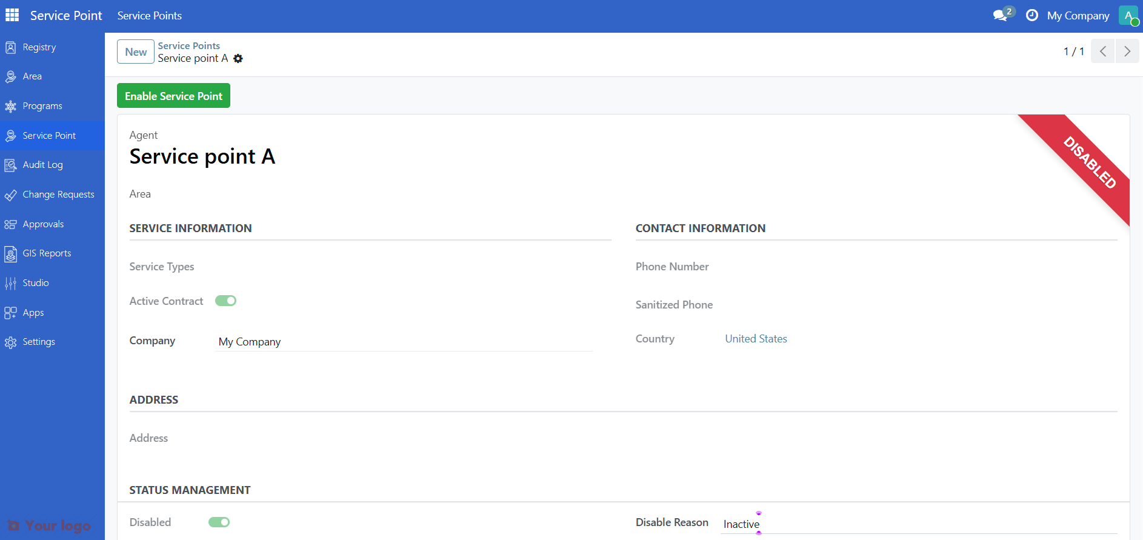Screen dimensions: 1143x540
Task: Go to GIS Reports in sidebar
Action: click(x=47, y=253)
